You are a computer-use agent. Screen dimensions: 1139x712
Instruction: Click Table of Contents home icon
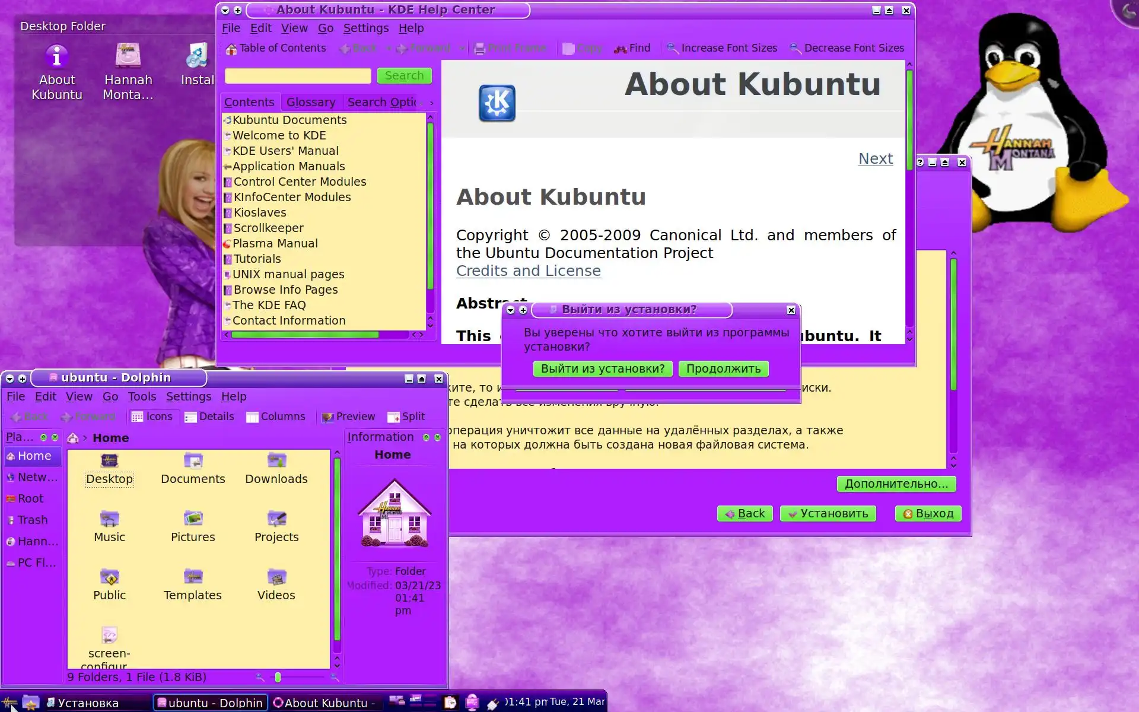point(231,49)
